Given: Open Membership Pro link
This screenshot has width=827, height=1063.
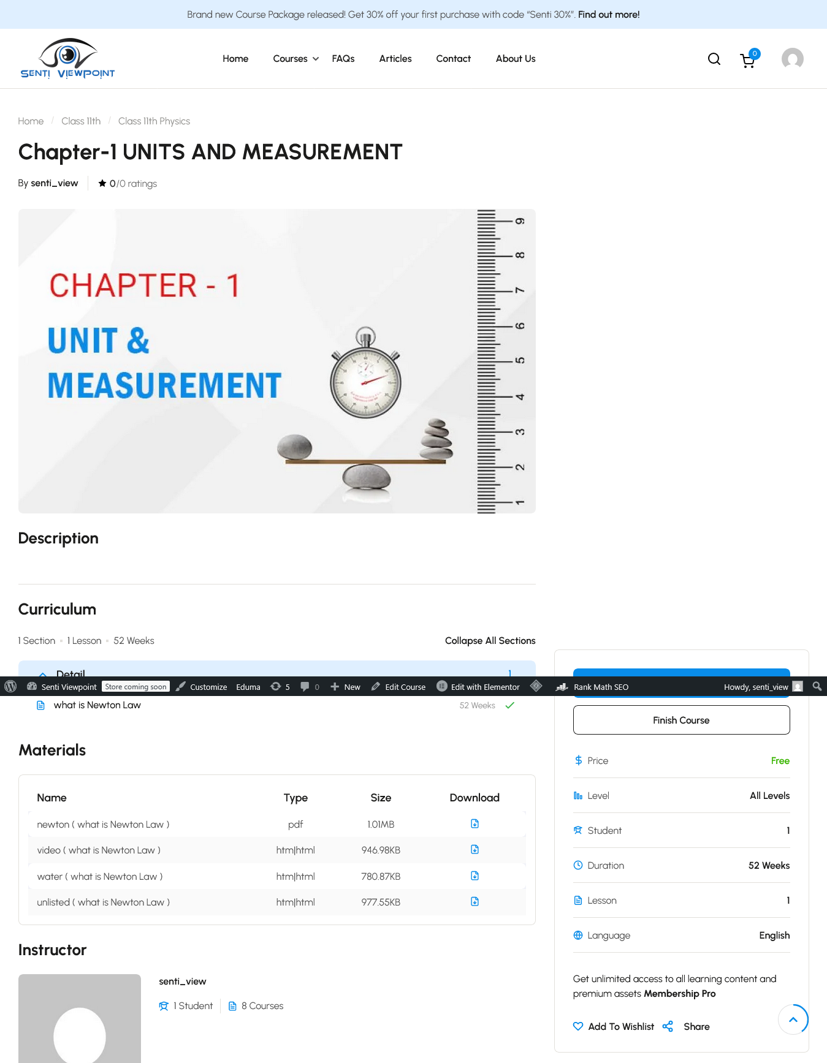Looking at the screenshot, I should pyautogui.click(x=680, y=994).
